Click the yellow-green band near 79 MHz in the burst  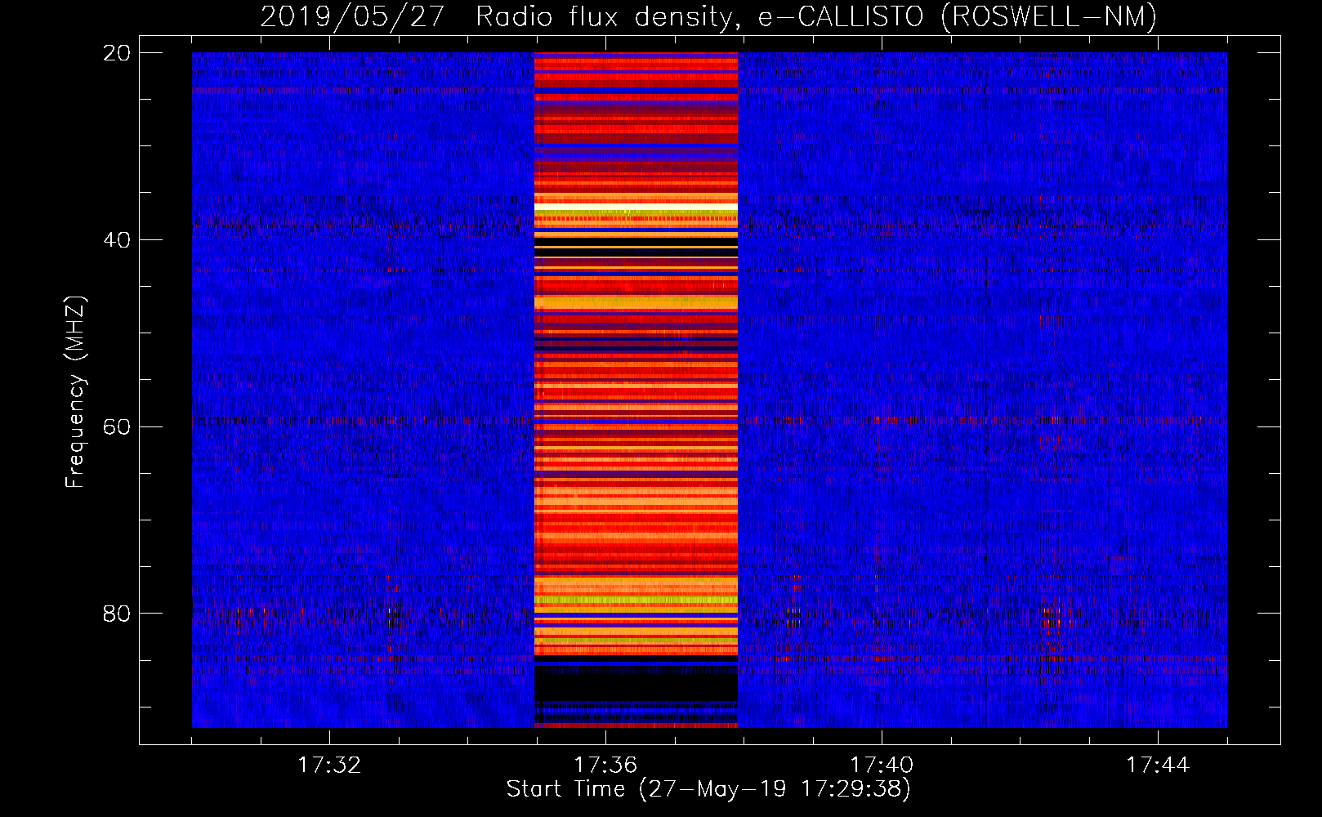636,600
